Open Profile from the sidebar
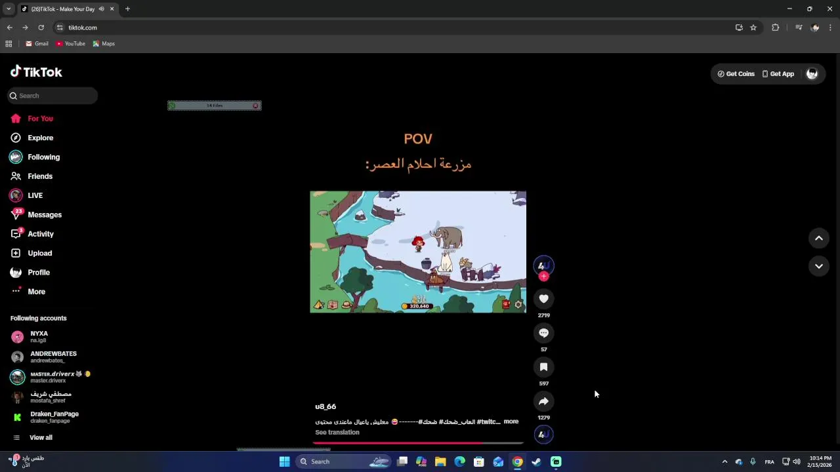This screenshot has height=472, width=840. pyautogui.click(x=30, y=272)
